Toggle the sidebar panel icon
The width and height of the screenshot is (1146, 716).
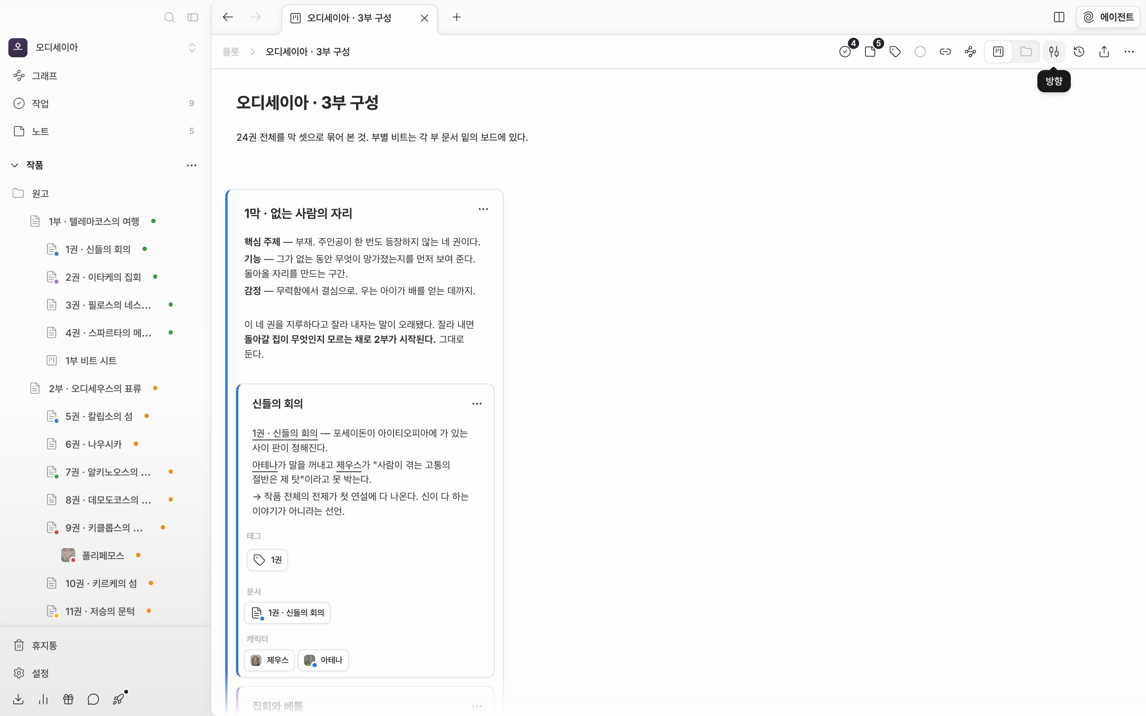[193, 18]
